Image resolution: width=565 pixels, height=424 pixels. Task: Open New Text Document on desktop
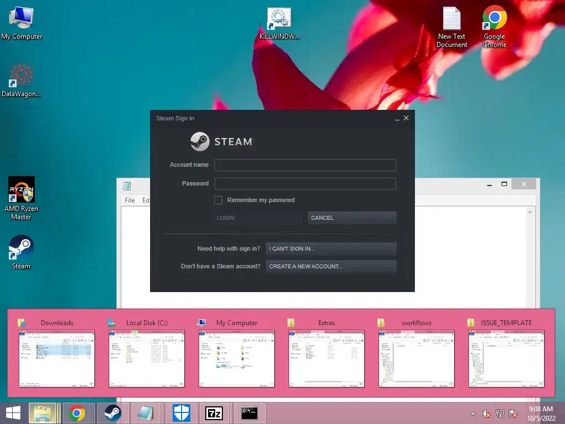click(x=451, y=28)
